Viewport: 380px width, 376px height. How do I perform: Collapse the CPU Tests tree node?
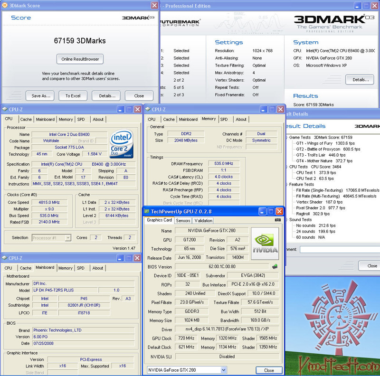[x=286, y=167]
